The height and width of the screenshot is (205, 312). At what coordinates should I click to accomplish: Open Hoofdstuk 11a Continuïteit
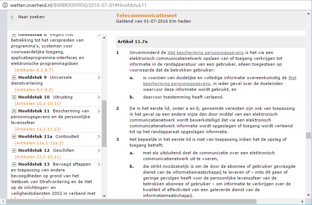click(49, 136)
